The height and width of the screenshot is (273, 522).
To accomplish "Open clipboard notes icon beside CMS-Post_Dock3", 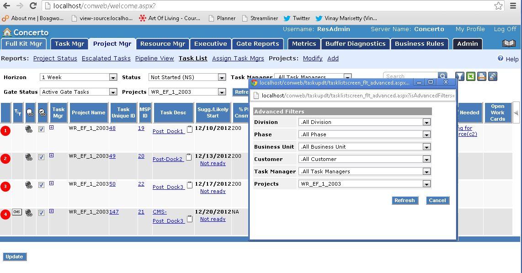I will [x=190, y=219].
